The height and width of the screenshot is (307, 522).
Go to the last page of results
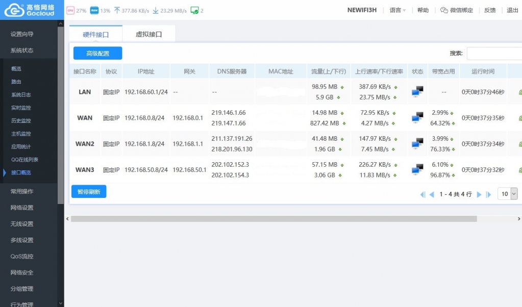(488, 194)
